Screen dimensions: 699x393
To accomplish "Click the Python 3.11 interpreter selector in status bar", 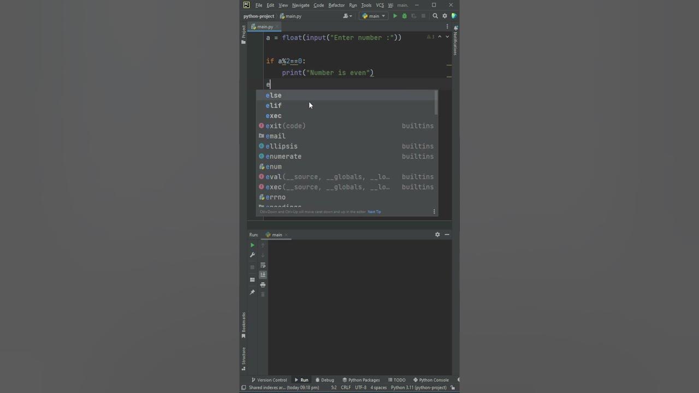I will coord(418,388).
